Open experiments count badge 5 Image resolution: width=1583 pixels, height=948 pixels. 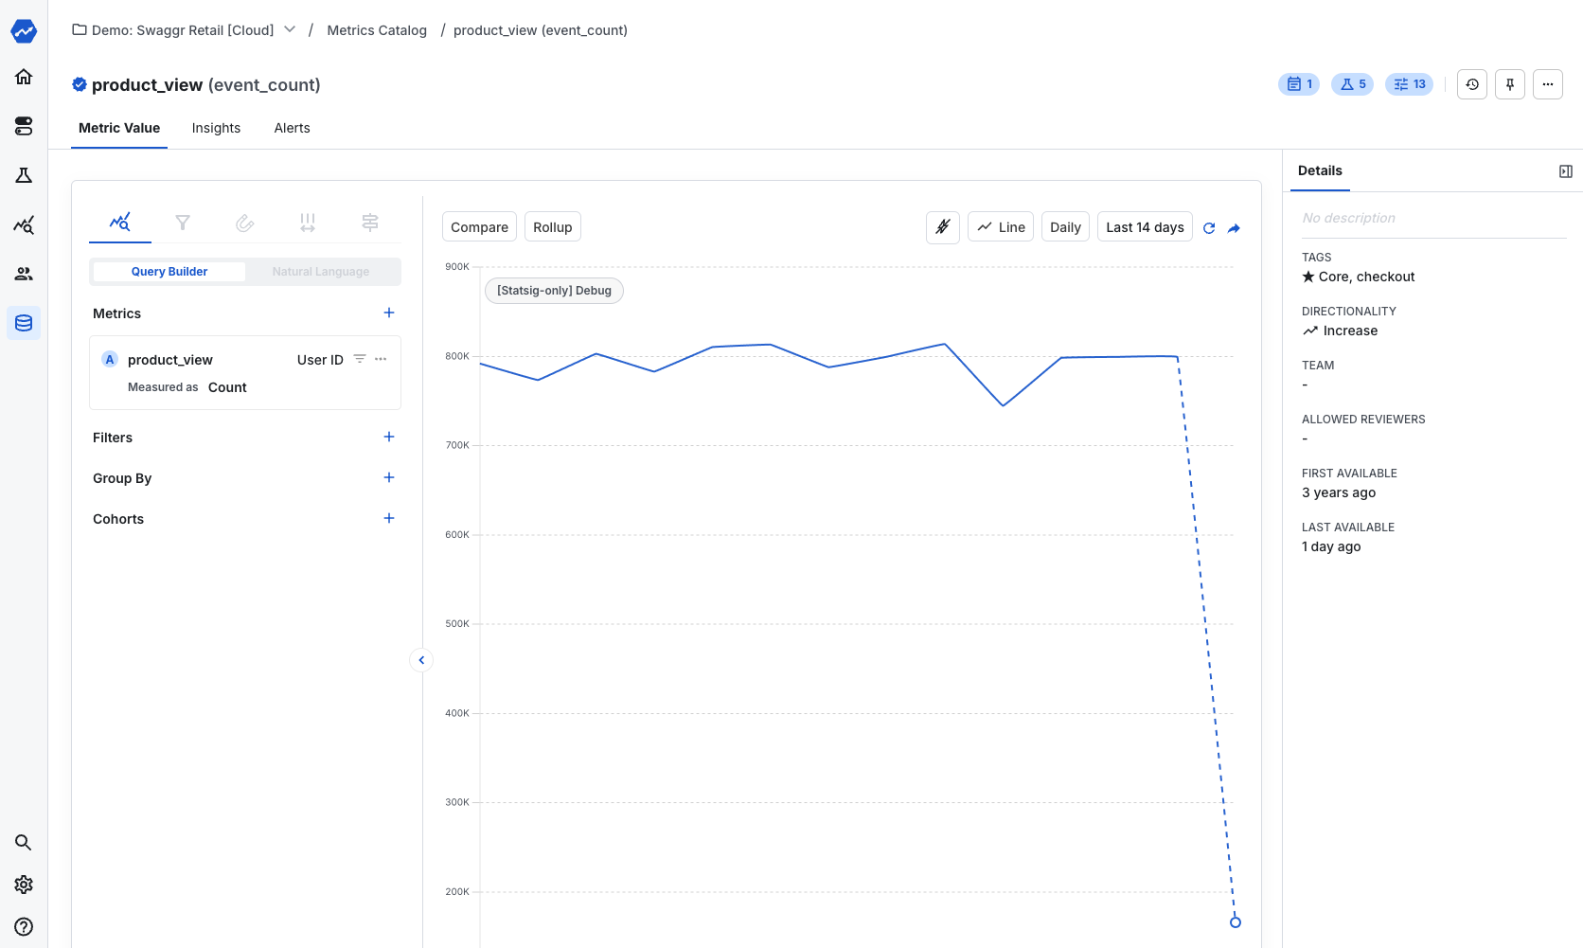coord(1352,84)
